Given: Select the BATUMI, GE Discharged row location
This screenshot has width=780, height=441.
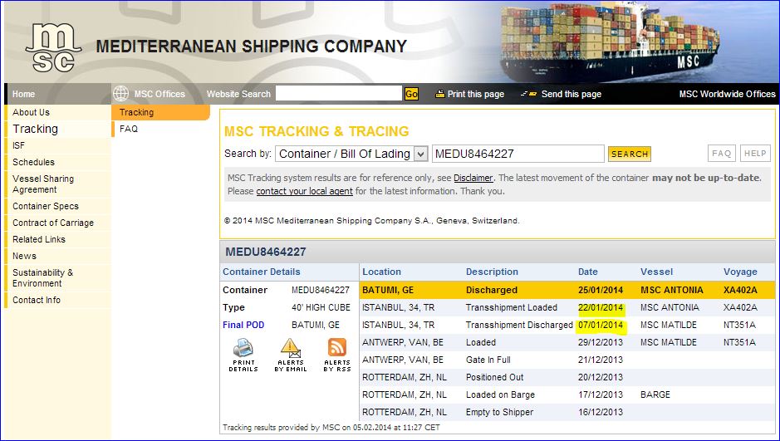Looking at the screenshot, I should tap(388, 291).
